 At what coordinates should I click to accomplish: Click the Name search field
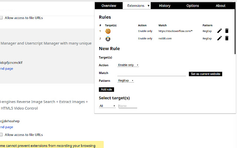(x=128, y=106)
